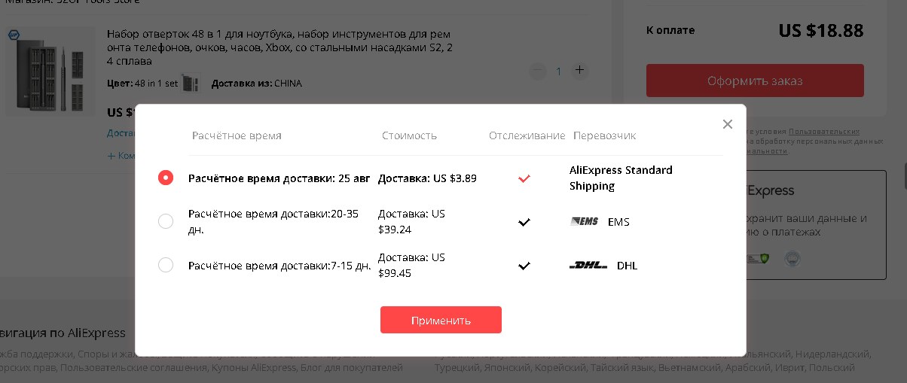Click the 48 in 1 set color thumbnail

191,83
